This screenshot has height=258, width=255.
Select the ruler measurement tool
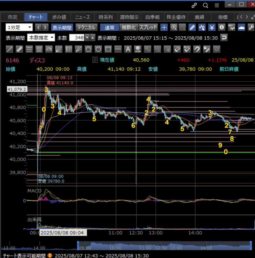point(19,49)
